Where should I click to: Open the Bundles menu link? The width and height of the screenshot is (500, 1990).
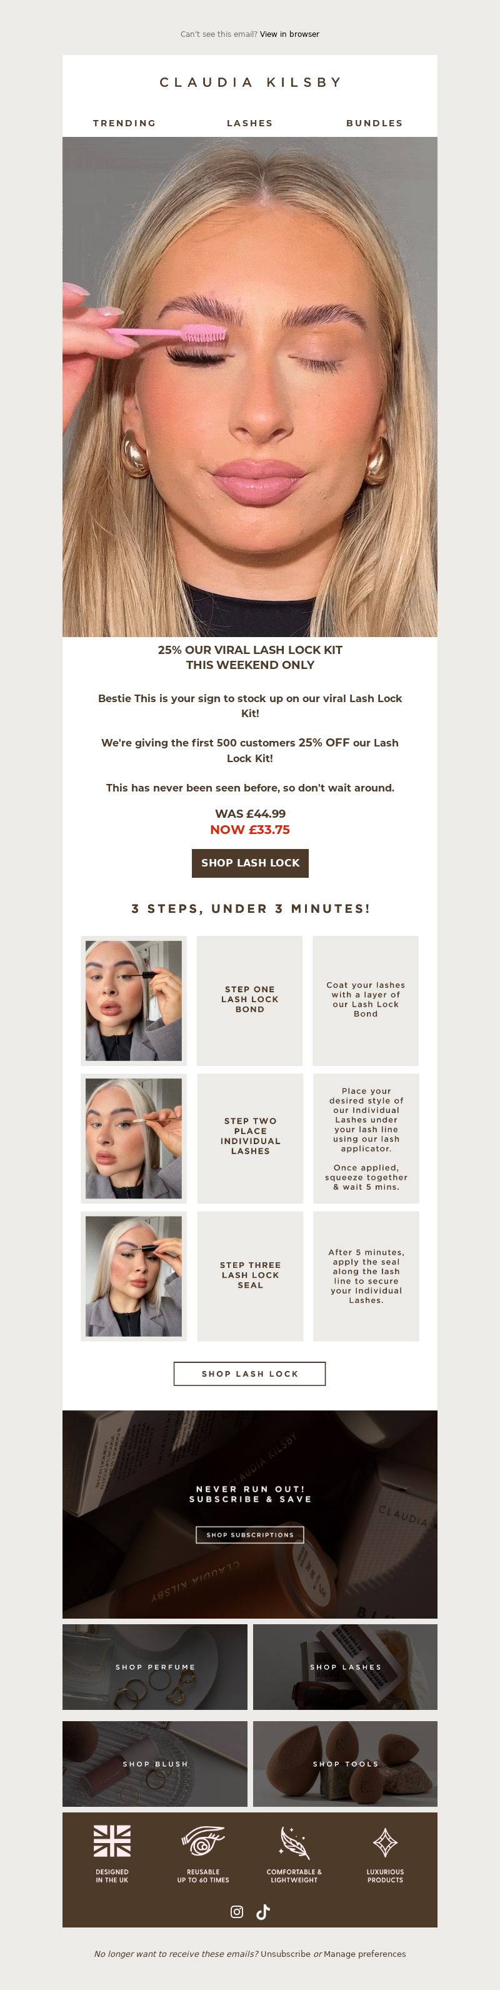[x=374, y=123]
